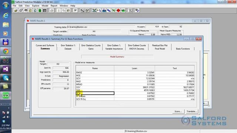Open the data grid table toolbar icon

[x=44, y=10]
